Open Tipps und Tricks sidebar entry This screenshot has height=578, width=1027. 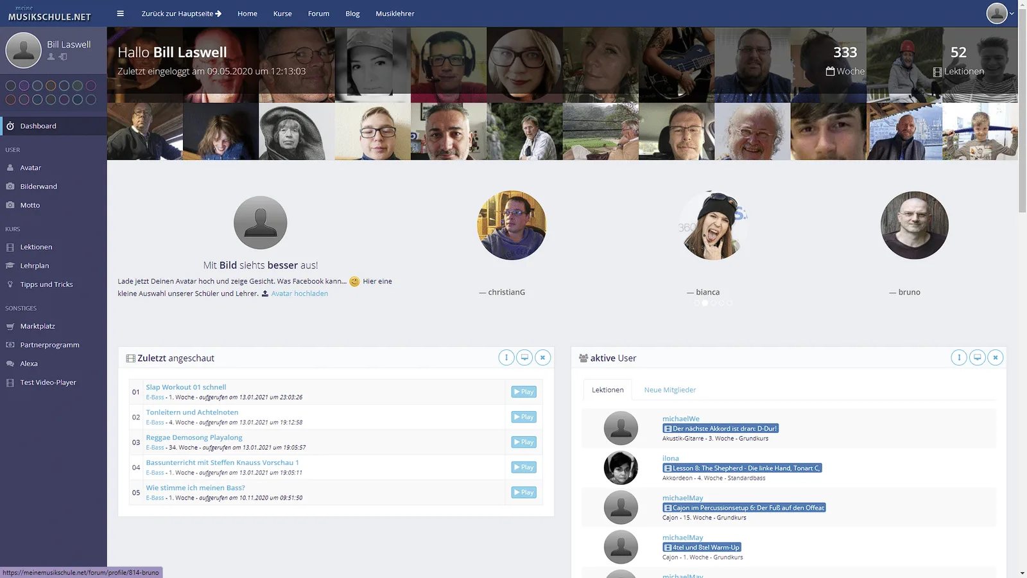[53, 285]
